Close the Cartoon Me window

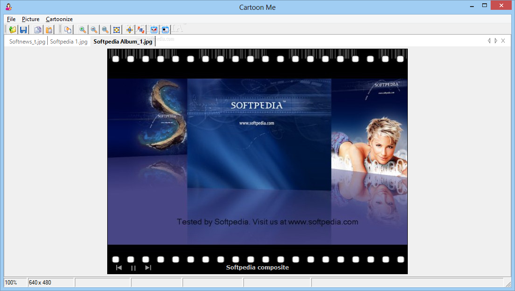501,5
